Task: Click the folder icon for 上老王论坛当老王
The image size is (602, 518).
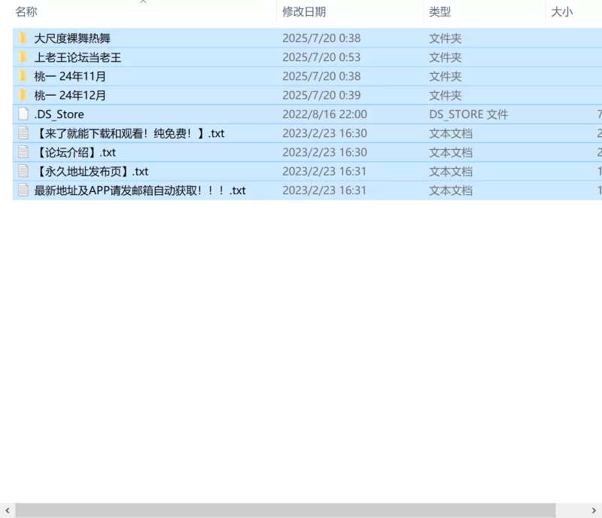Action: 23,57
